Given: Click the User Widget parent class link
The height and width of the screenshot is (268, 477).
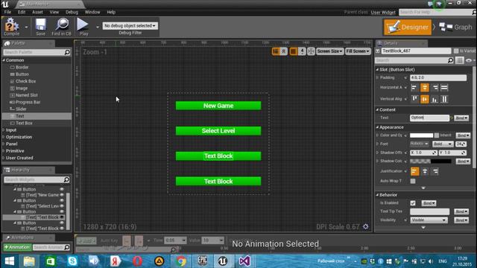Looking at the screenshot, I should (x=383, y=13).
